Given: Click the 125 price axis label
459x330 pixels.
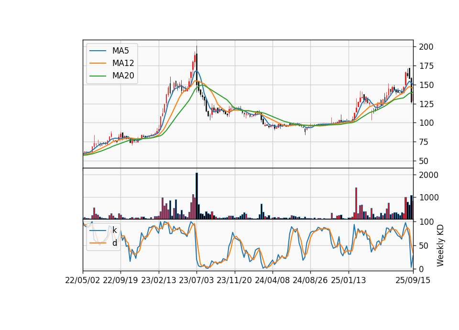Looking at the screenshot, I should (426, 104).
